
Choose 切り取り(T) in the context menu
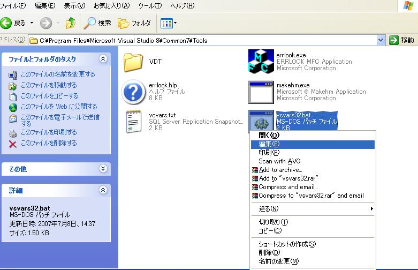(x=313, y=222)
